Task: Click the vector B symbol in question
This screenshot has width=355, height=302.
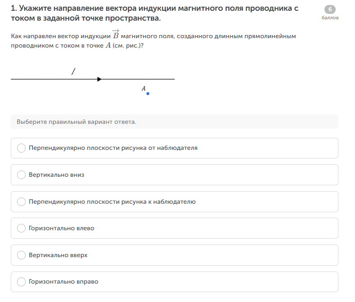Action: pyautogui.click(x=115, y=35)
